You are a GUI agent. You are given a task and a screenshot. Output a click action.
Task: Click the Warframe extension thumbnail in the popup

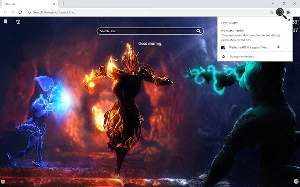pos(223,47)
